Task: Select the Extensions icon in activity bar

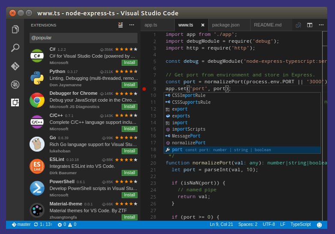Action: [x=15, y=102]
